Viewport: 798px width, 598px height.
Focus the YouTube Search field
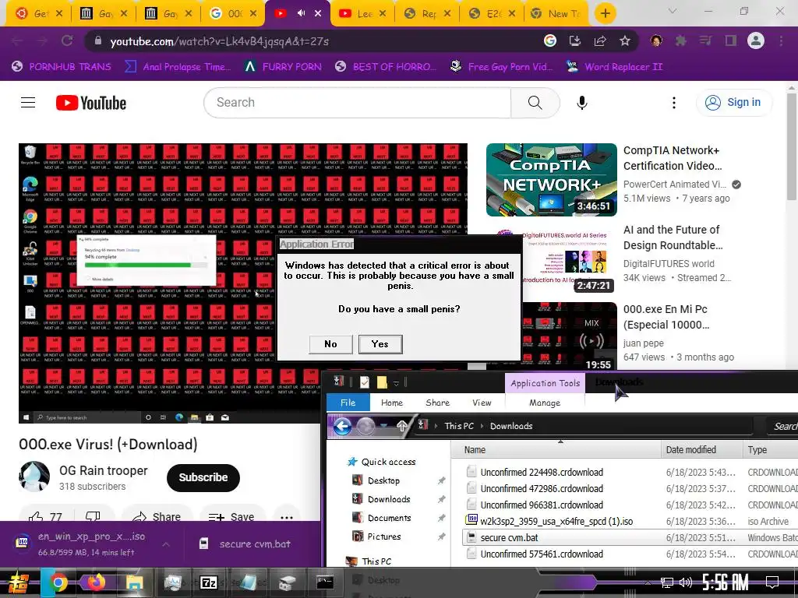[357, 103]
